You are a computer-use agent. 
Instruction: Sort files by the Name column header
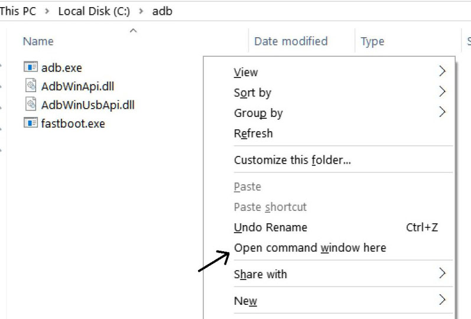(38, 41)
